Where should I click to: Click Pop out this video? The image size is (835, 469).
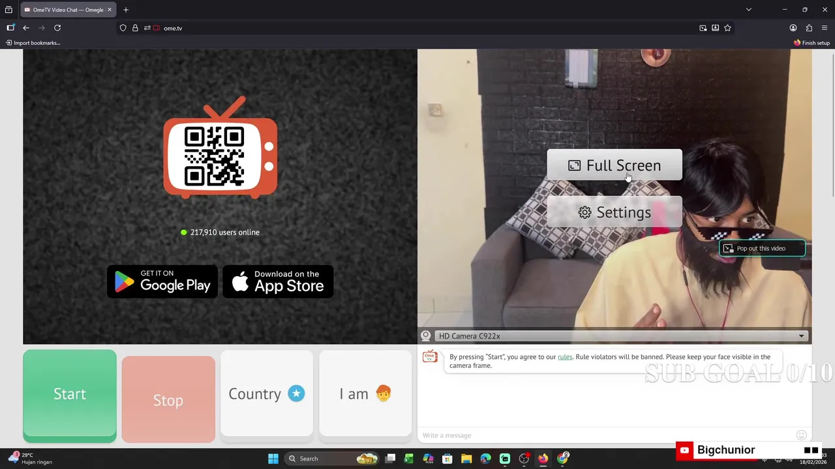point(761,248)
